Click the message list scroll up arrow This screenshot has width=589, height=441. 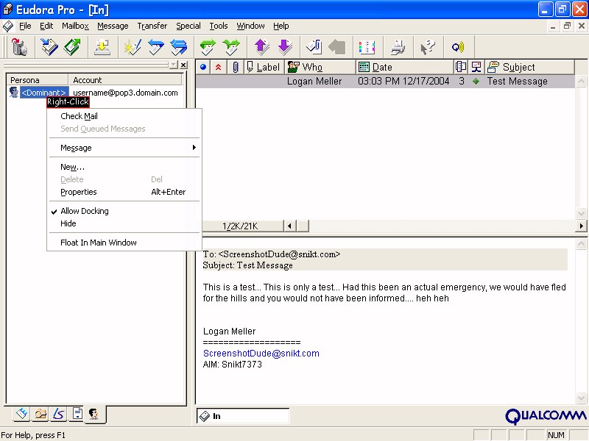(x=581, y=81)
